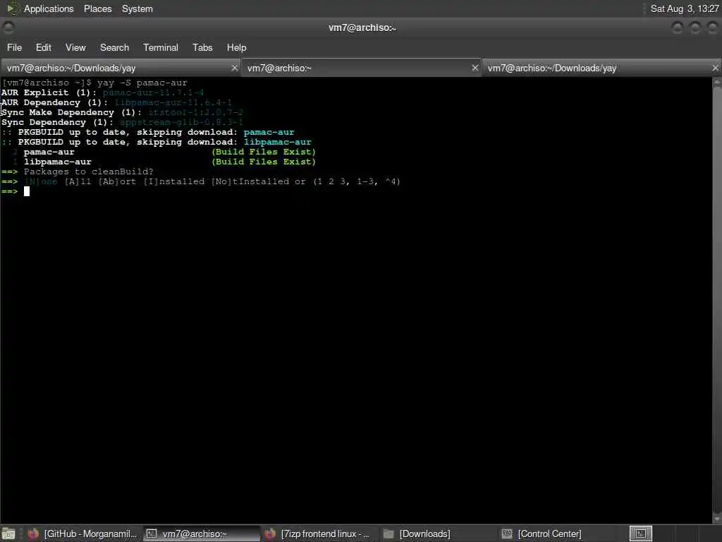Open the Search menu
722x542 pixels.
(114, 47)
